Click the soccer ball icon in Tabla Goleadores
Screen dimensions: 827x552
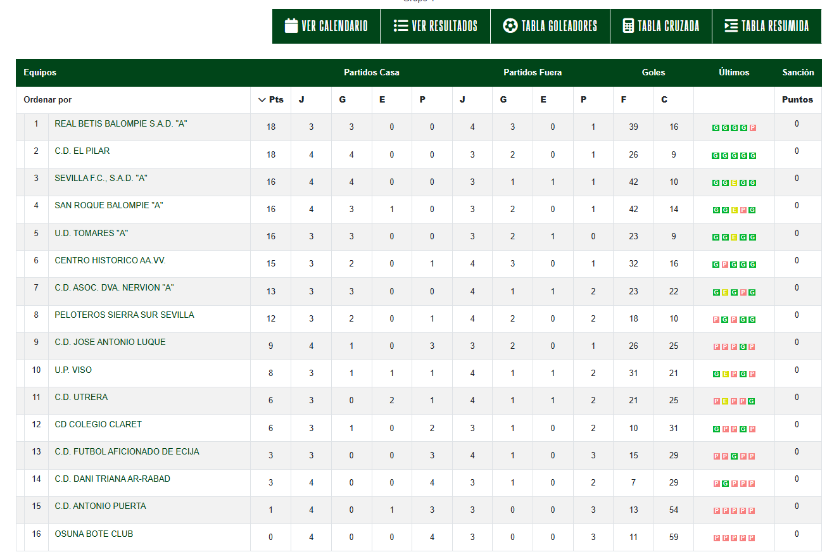pyautogui.click(x=510, y=26)
